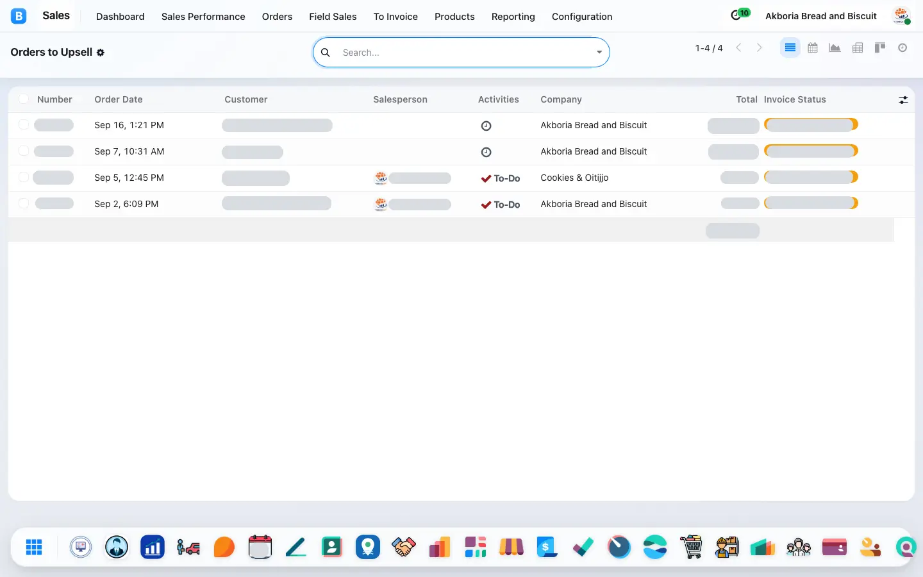The image size is (923, 577).
Task: Click the activity clock for Sep 7 order
Action: tap(486, 152)
